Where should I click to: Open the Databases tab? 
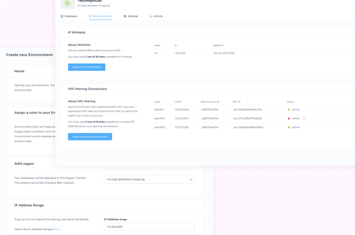pyautogui.click(x=69, y=16)
